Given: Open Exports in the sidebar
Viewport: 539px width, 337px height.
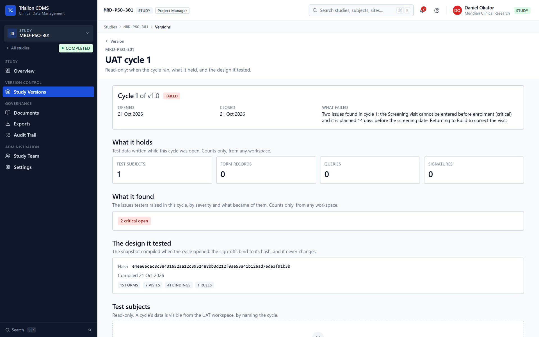Looking at the screenshot, I should [x=49, y=124].
